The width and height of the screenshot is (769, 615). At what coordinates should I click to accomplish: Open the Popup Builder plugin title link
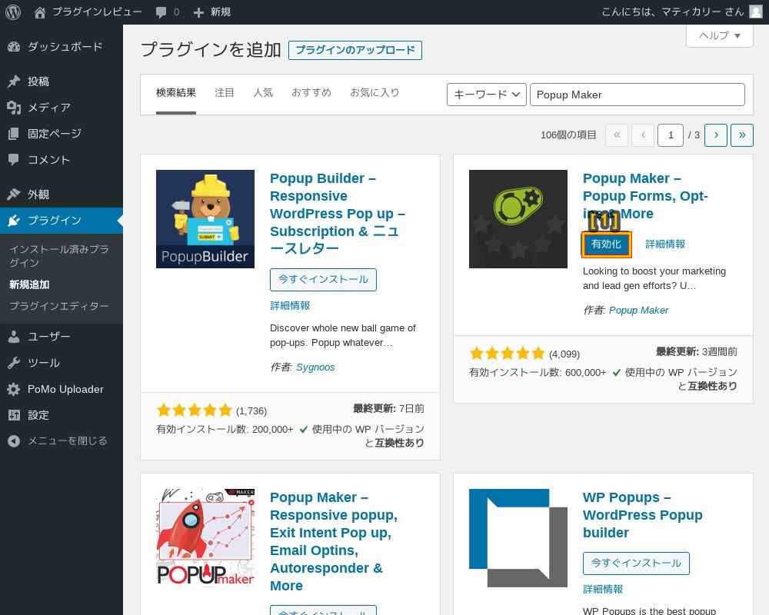pyautogui.click(x=338, y=214)
